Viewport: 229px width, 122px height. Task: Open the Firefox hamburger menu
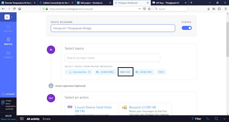click(x=226, y=9)
